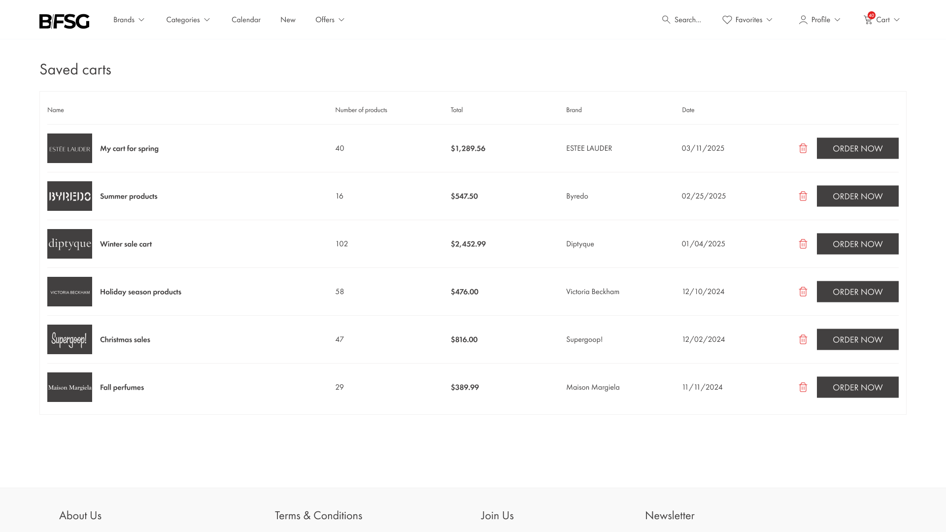
Task: Open the Christmas sales cart name
Action: pyautogui.click(x=125, y=339)
